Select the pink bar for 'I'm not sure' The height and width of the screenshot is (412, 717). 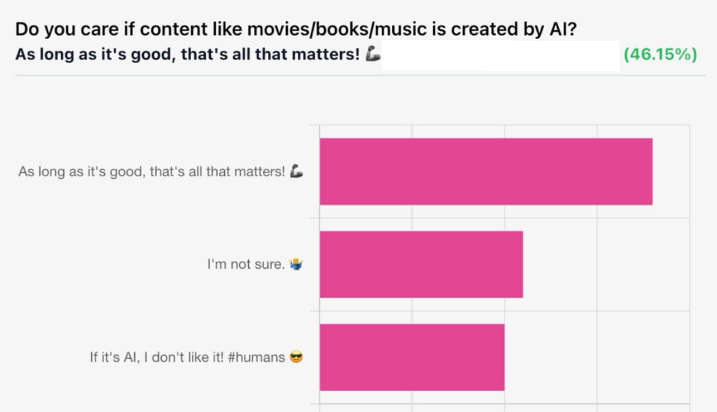421,264
